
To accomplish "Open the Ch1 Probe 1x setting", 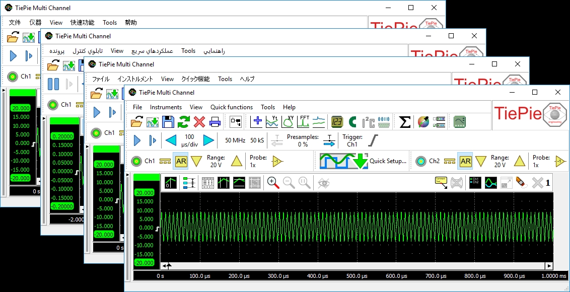I will coord(259,161).
